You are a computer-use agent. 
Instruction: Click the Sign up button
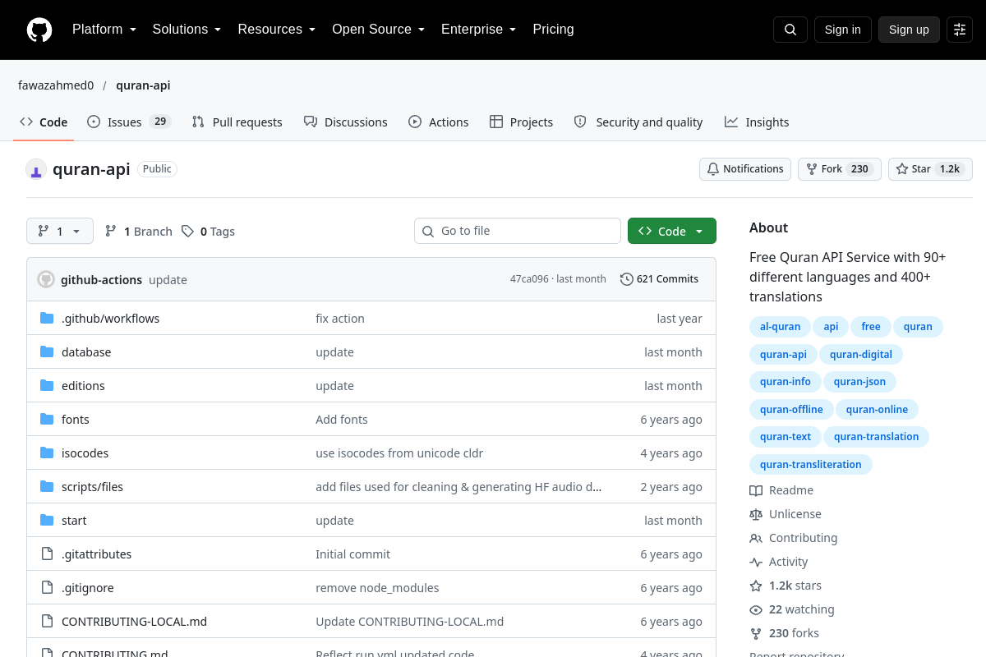909,30
